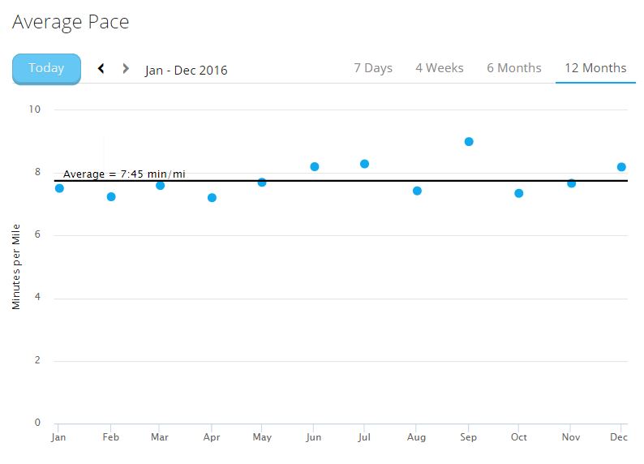
Task: Choose the 12 Months tab
Action: tap(595, 68)
